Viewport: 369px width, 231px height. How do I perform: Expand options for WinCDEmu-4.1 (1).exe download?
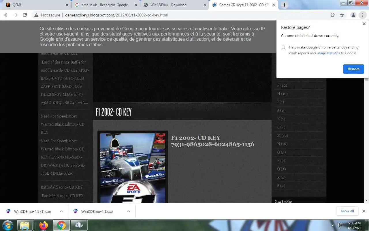pos(61,211)
